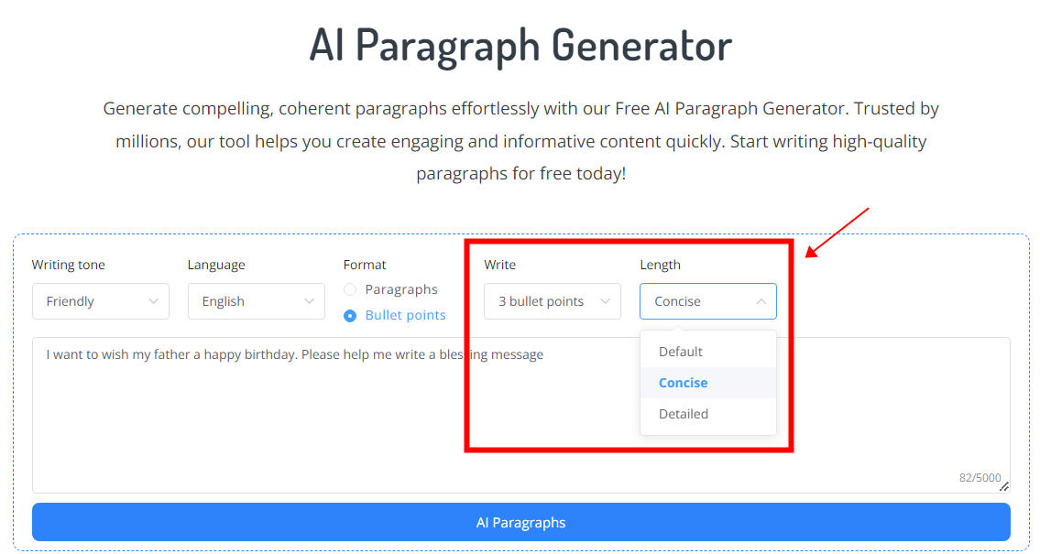Screen dimensions: 1040x554
Task: Click inside the birthday message text area
Action: [275, 421]
